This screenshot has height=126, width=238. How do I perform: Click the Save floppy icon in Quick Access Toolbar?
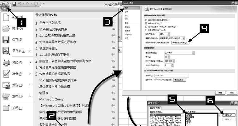pyautogui.click(x=15, y=4)
